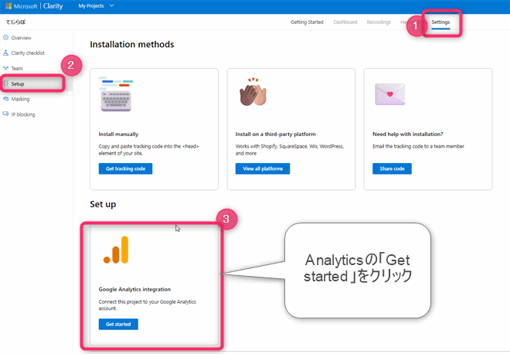Click the 'Installation methods' title
This screenshot has height=354, width=510.
[x=131, y=44]
